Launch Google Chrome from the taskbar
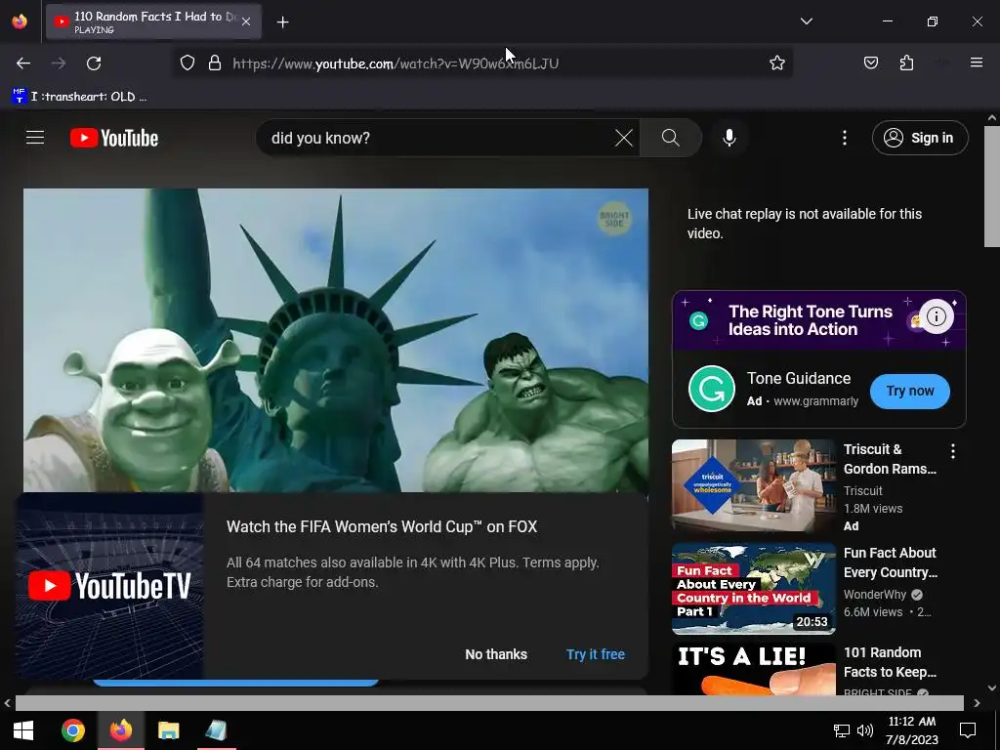The height and width of the screenshot is (750, 1000). click(72, 730)
